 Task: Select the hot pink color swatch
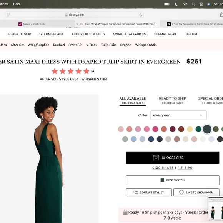coord(155,129)
